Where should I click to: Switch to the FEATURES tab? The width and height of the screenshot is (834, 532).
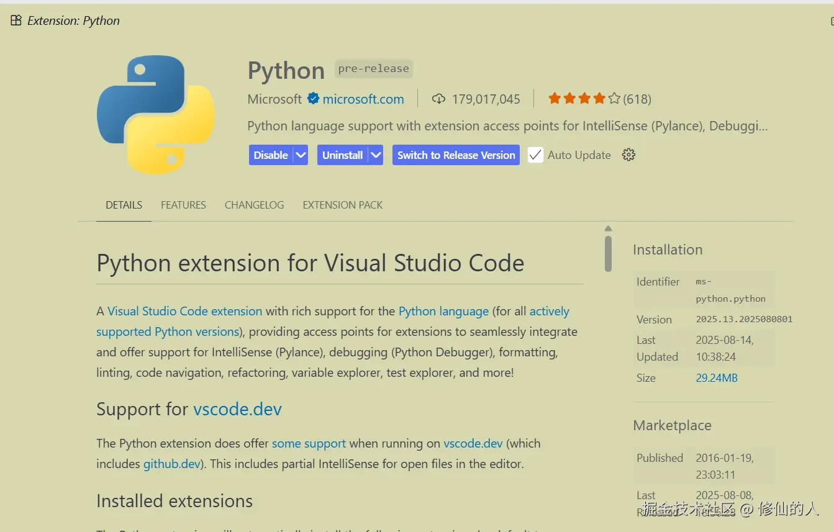click(183, 205)
